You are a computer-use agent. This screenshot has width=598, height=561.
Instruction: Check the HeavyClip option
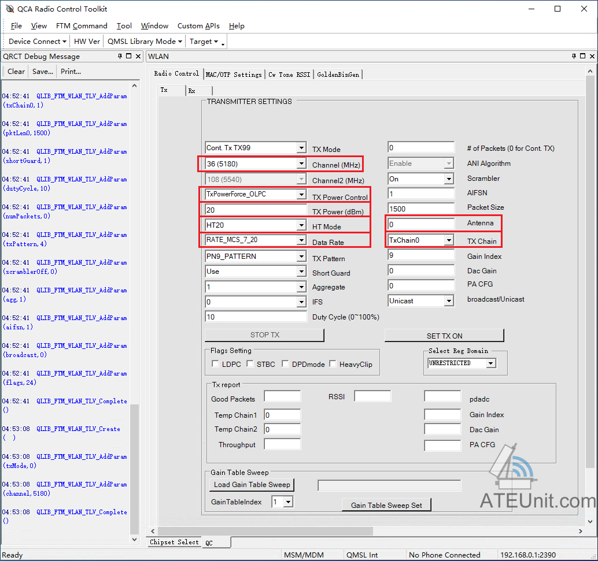[333, 364]
